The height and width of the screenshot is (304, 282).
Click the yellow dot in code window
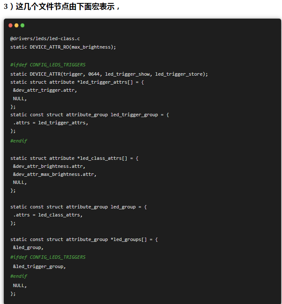[16, 25]
